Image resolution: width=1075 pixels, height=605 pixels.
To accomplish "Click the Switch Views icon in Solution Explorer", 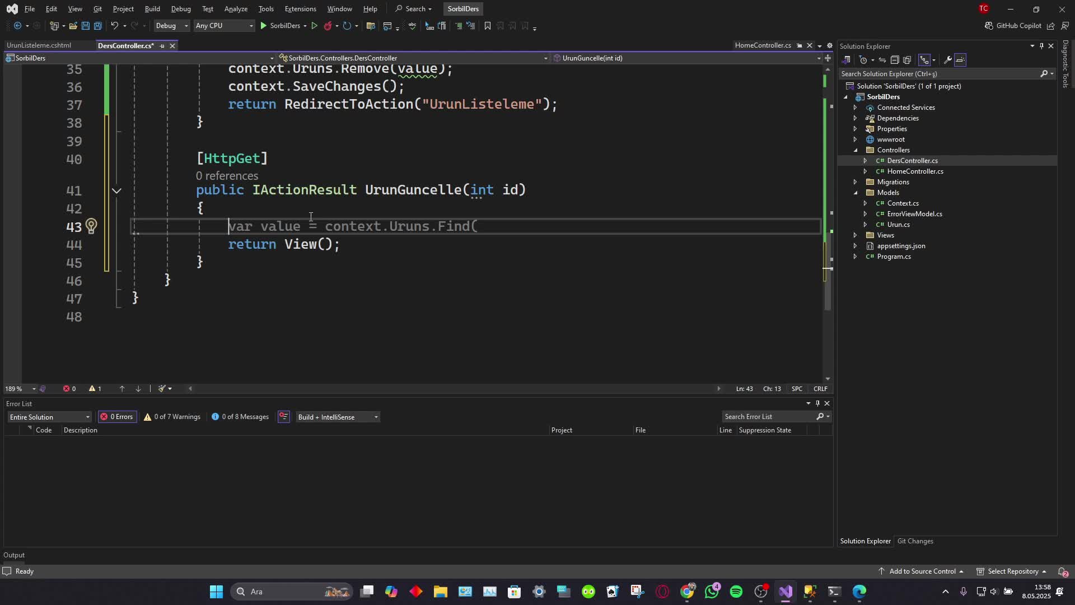I will (x=847, y=60).
